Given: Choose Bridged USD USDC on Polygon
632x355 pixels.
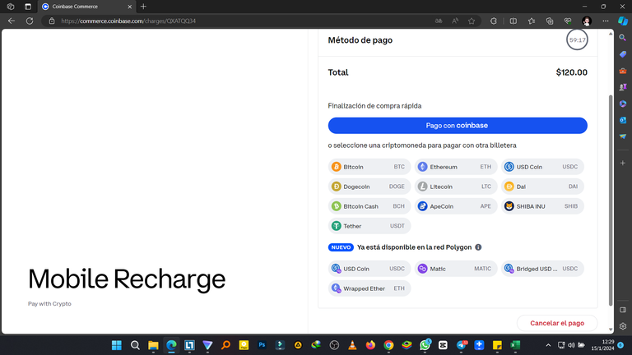Looking at the screenshot, I should pyautogui.click(x=542, y=269).
